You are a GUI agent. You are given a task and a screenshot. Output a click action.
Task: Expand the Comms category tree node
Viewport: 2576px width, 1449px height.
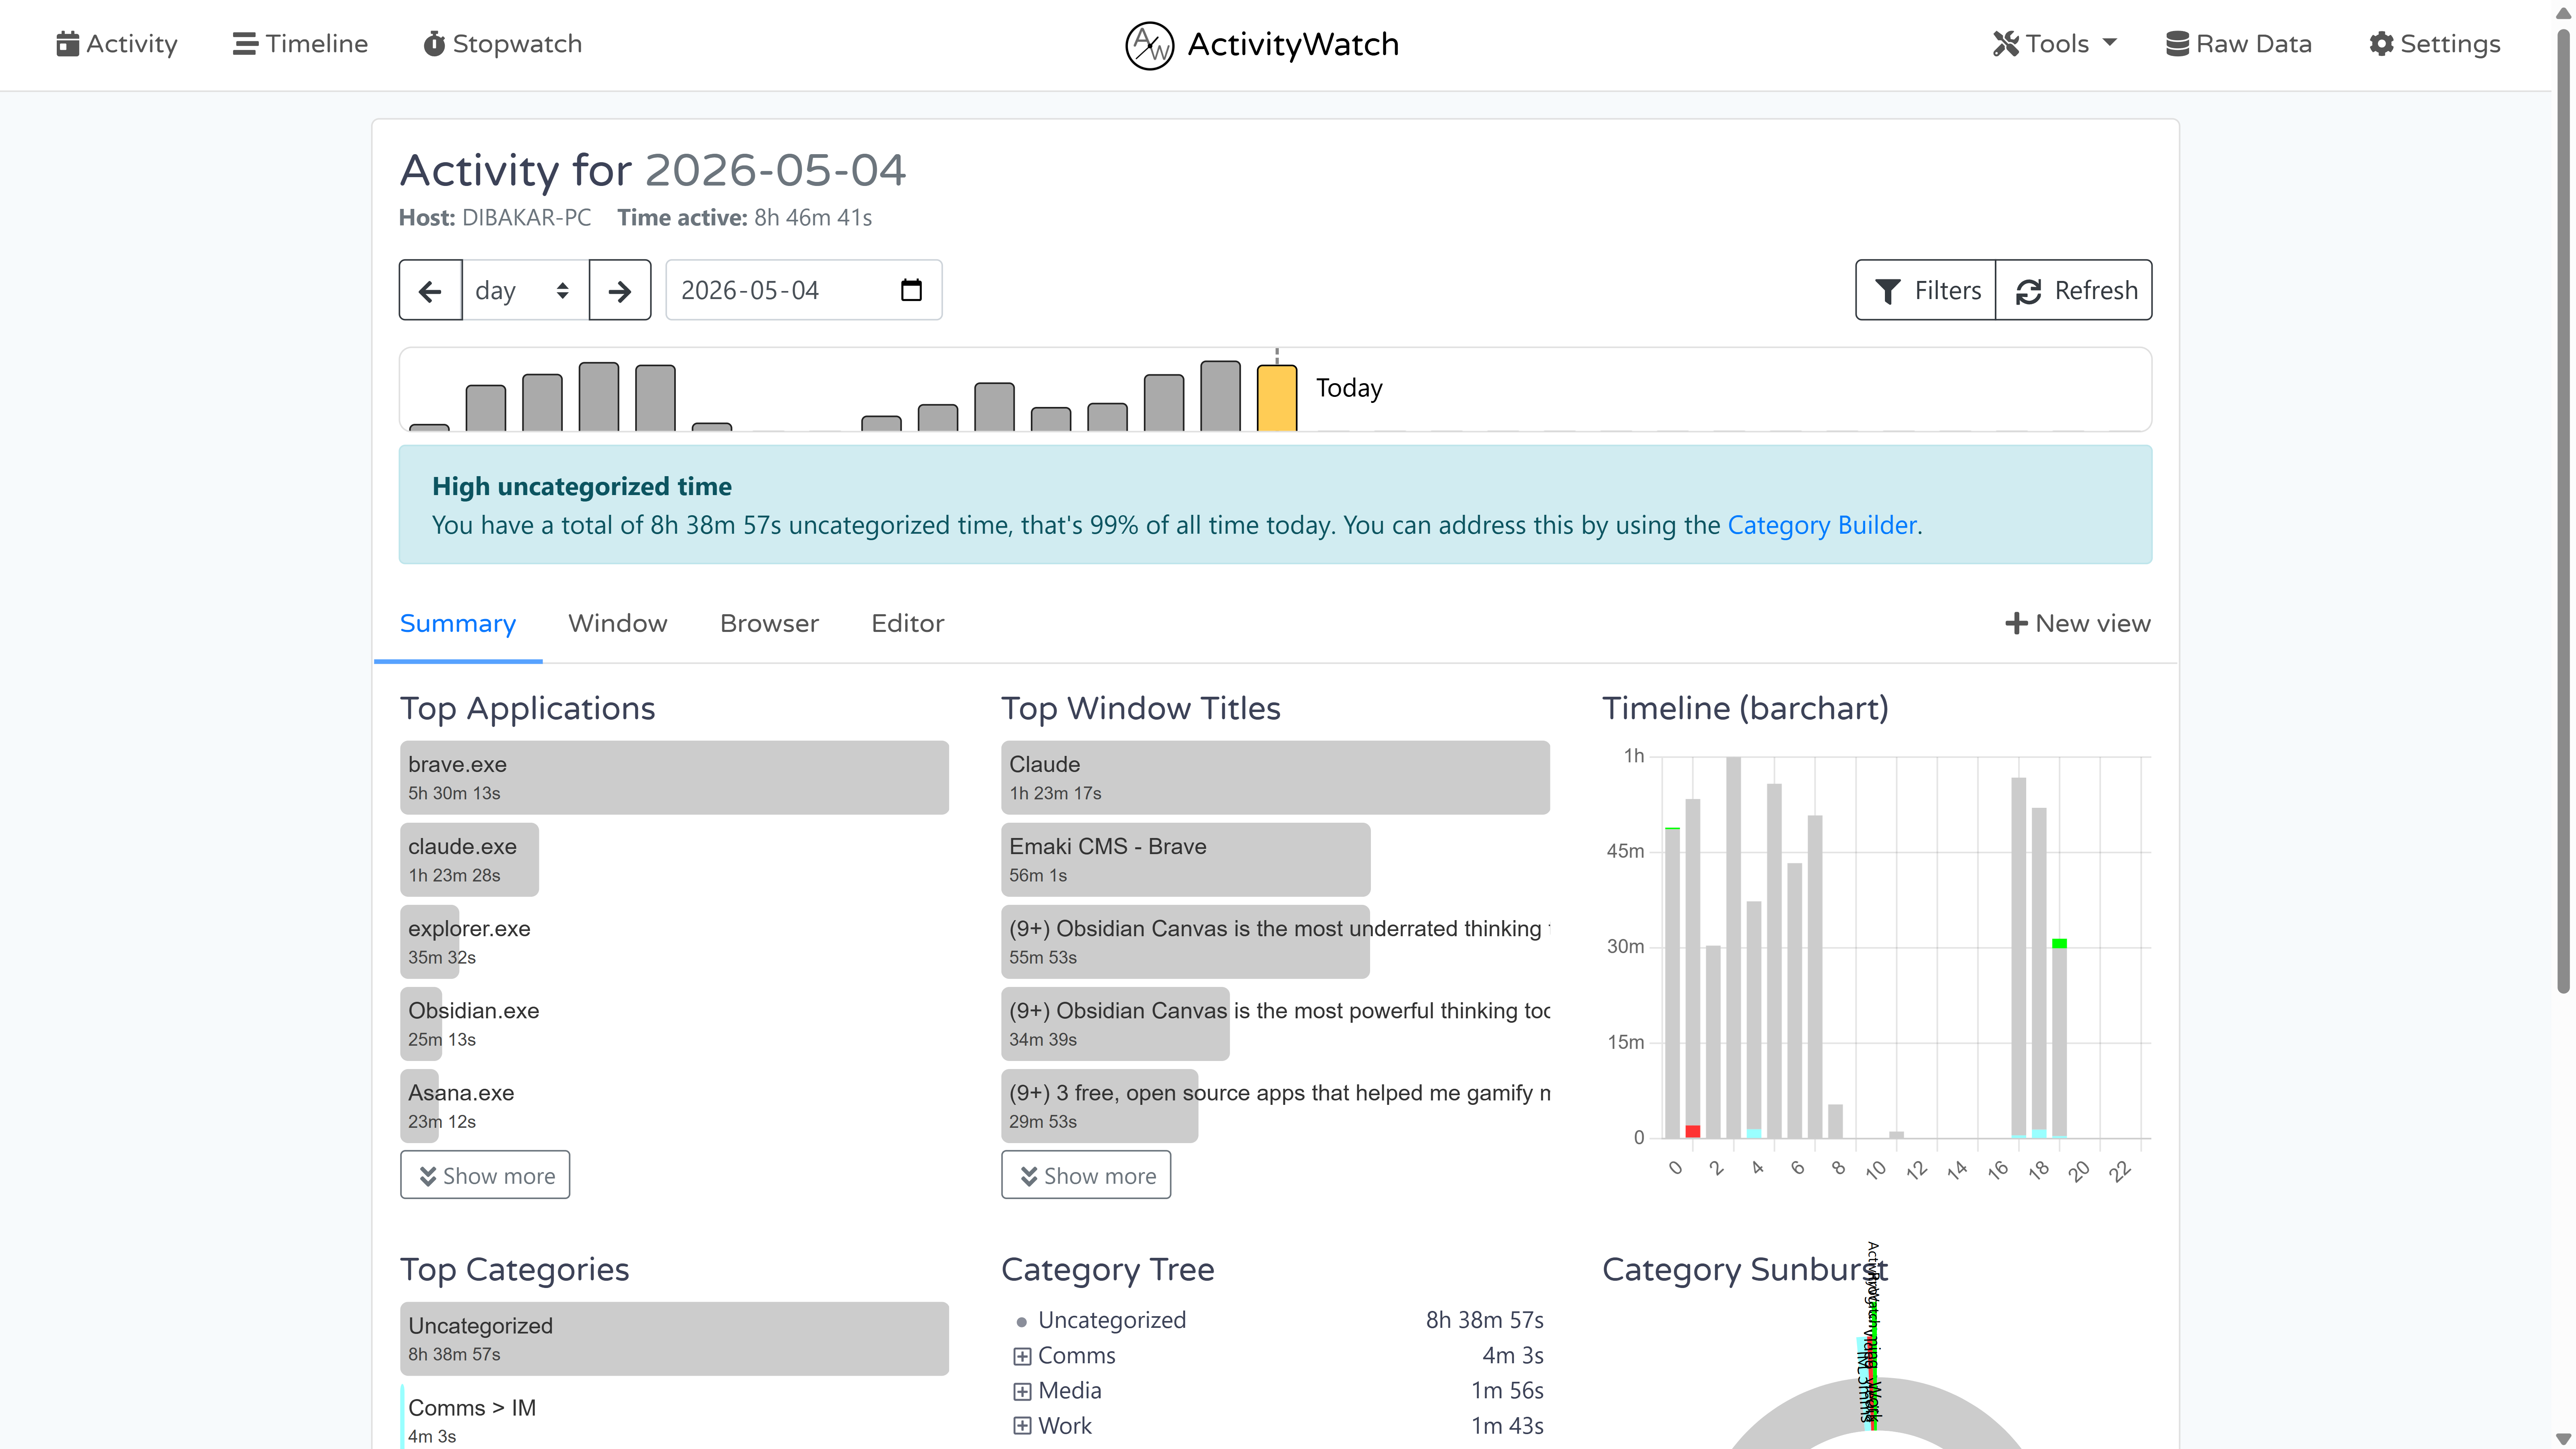(x=1022, y=1357)
